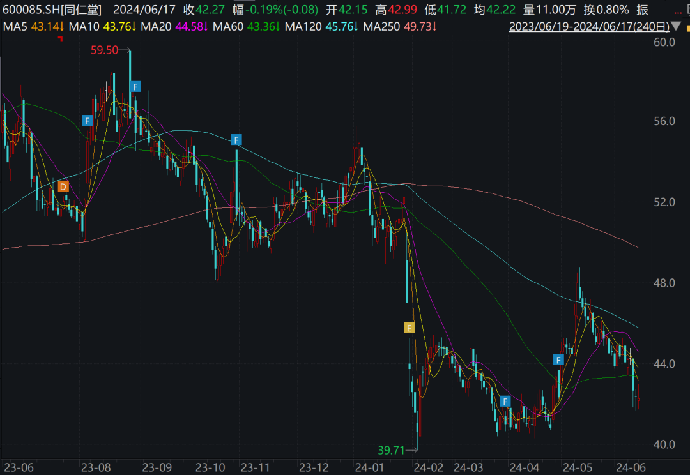The image size is (690, 475).
Task: Click the 24-01 date axis label
Action: point(369,467)
